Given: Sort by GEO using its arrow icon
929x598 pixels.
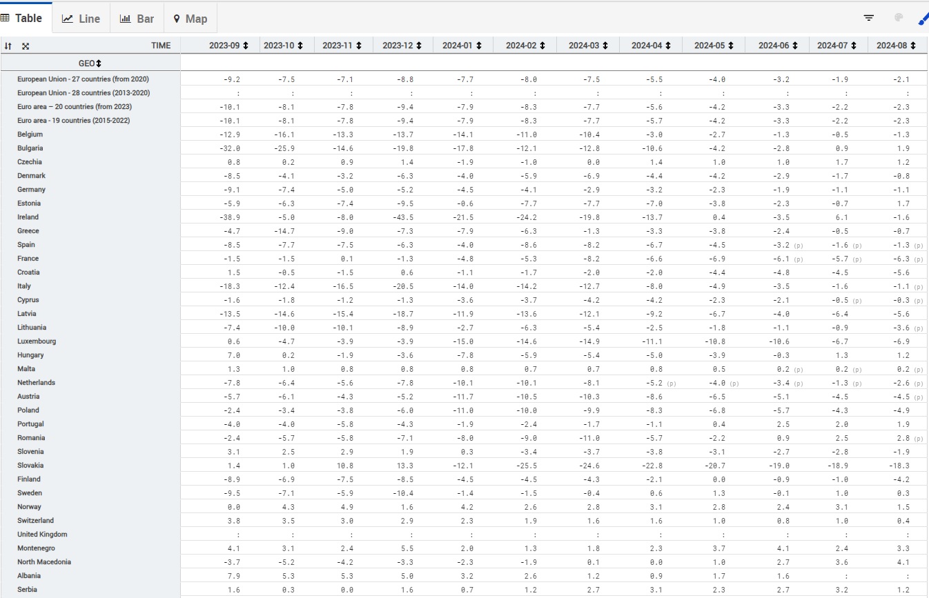Looking at the screenshot, I should pyautogui.click(x=99, y=63).
